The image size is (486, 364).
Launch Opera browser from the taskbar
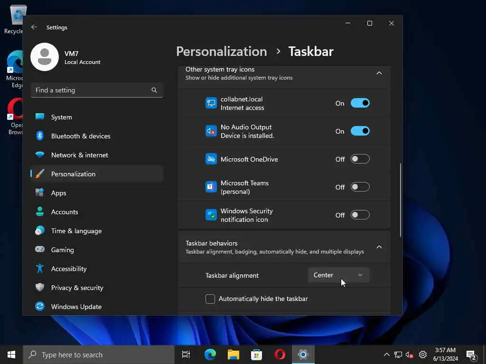280,355
